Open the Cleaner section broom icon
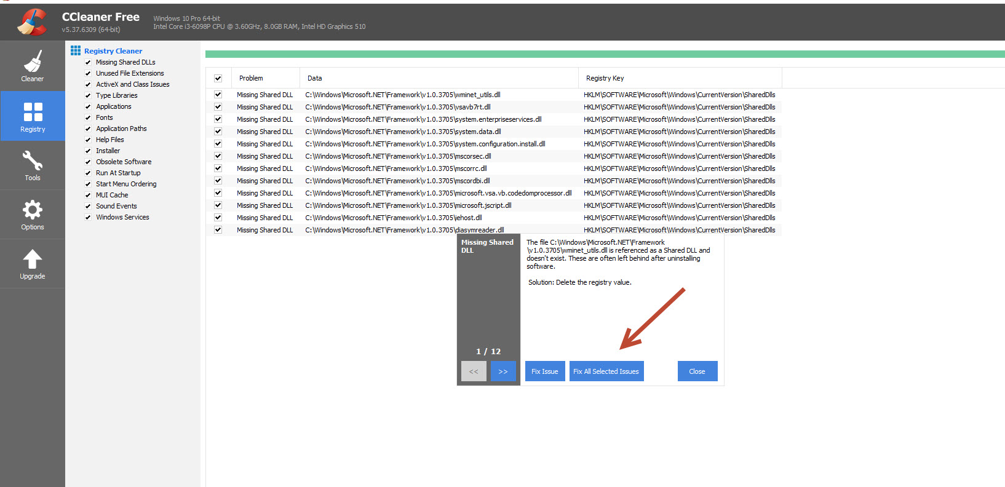 (33, 61)
